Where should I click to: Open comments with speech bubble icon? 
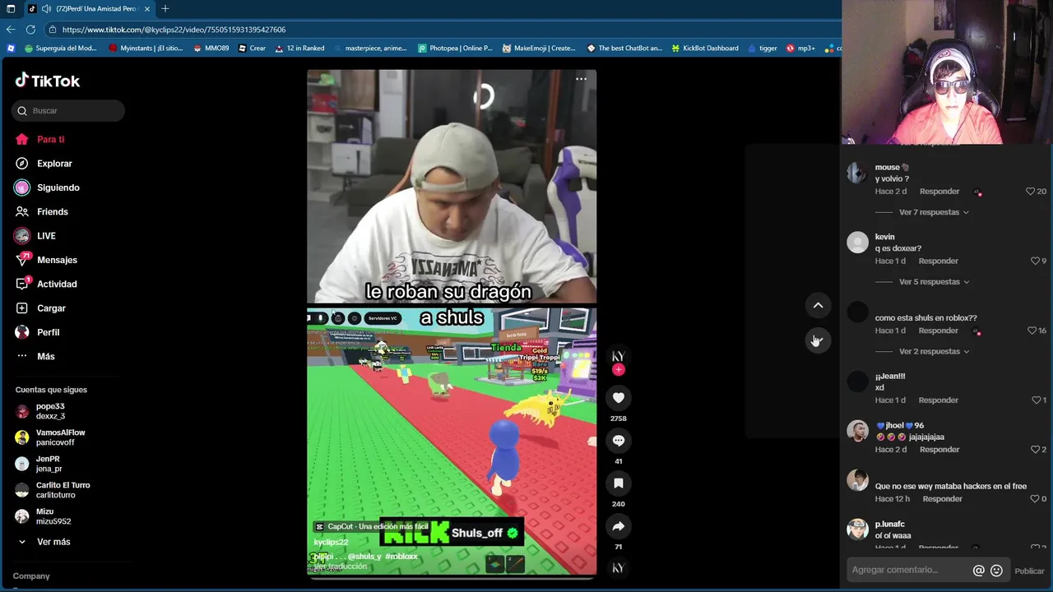[619, 441]
